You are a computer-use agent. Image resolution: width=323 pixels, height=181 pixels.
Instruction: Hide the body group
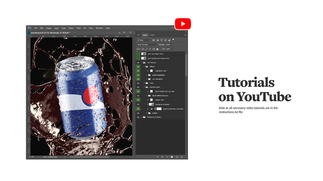coord(138,83)
